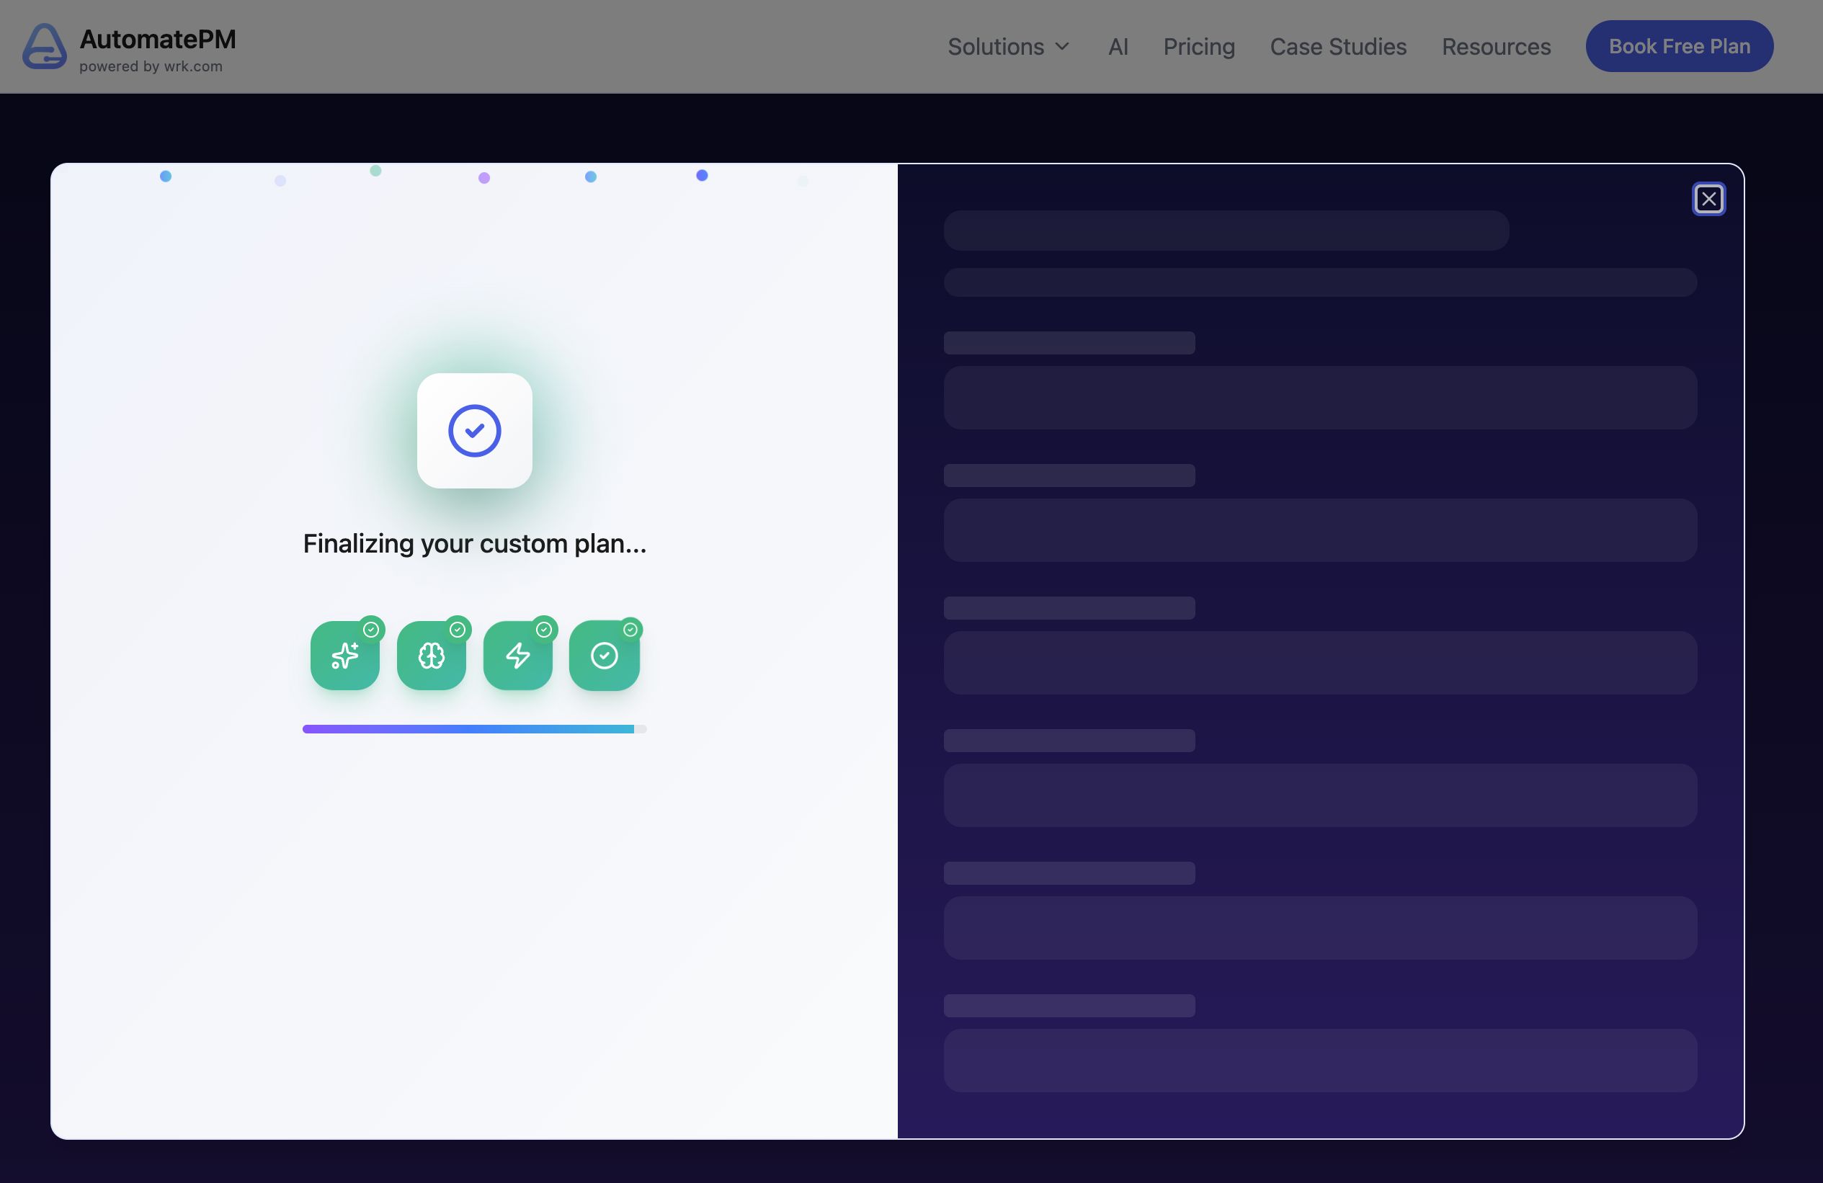Click the brain step icon
This screenshot has height=1183, width=1823.
tap(431, 656)
